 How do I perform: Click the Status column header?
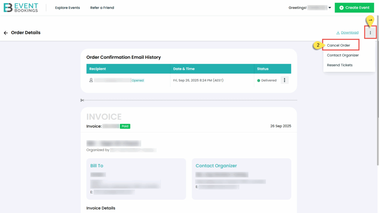tap(263, 69)
